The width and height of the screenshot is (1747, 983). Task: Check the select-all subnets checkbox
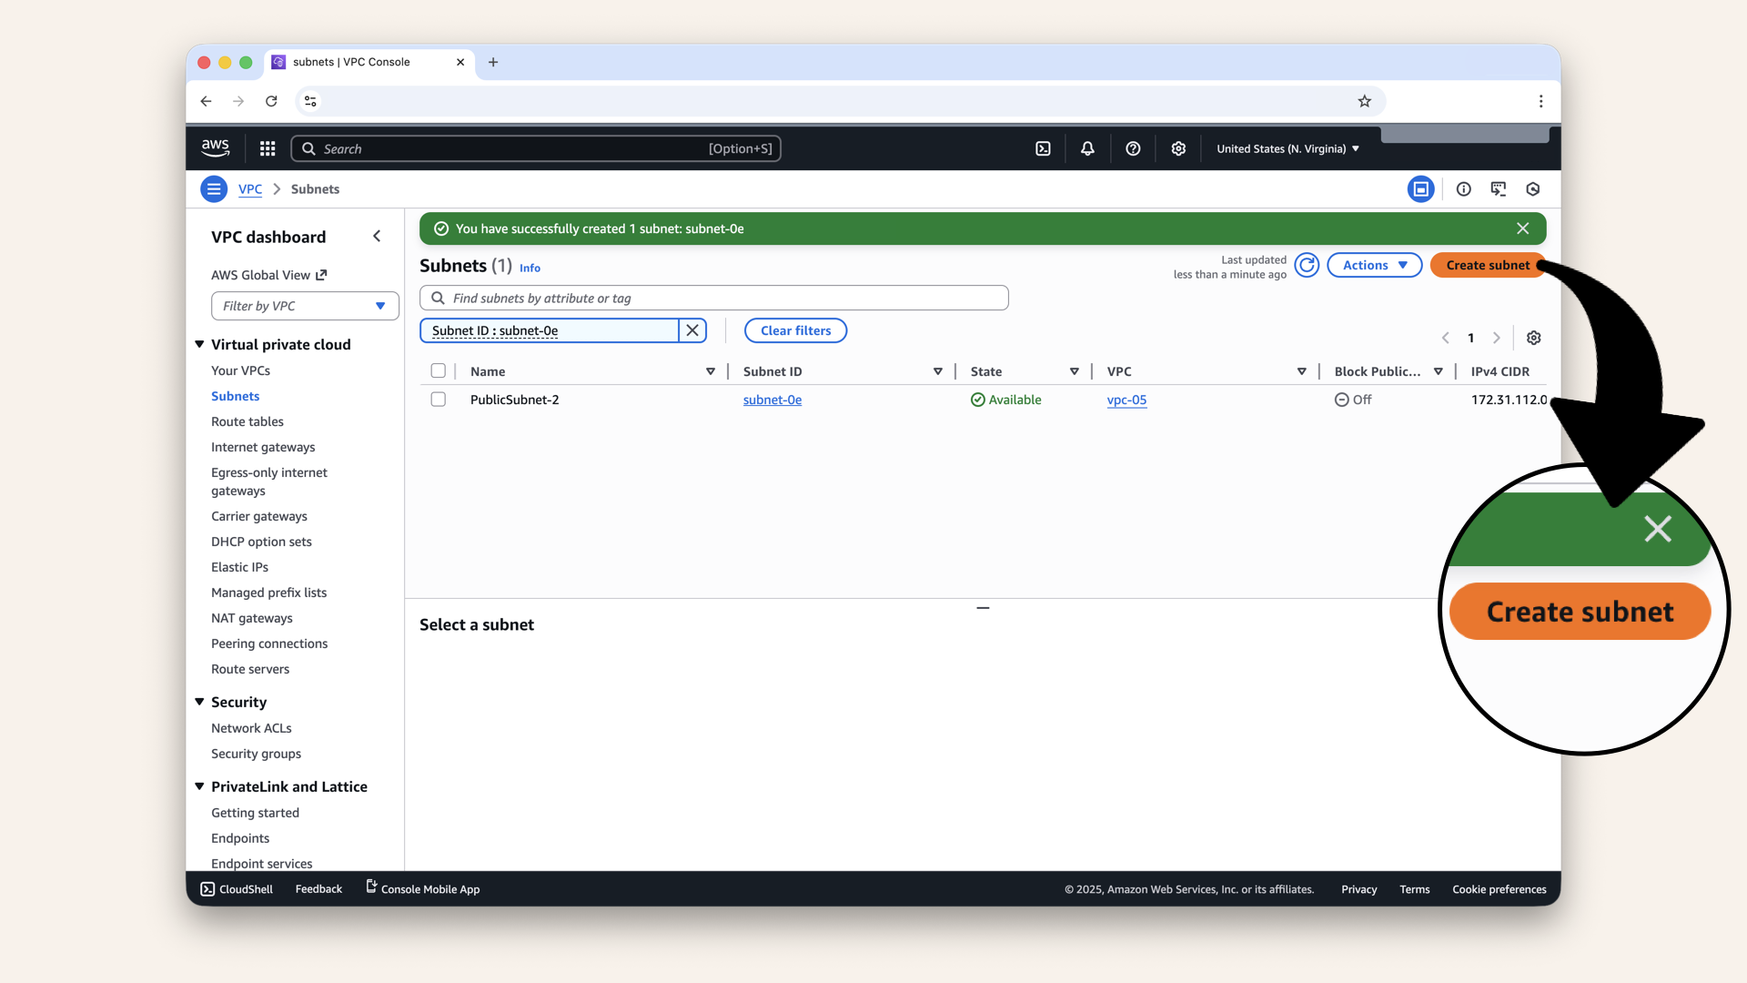point(439,371)
